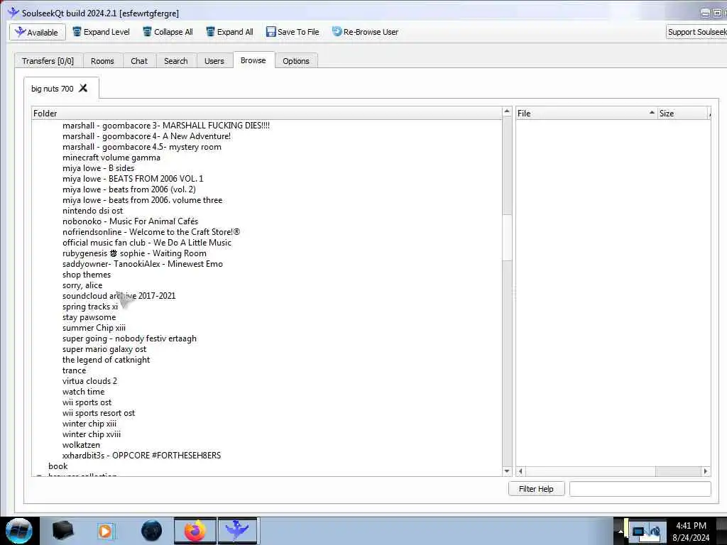Viewport: 727px width, 545px height.
Task: Click the Available status button
Action: (x=37, y=32)
